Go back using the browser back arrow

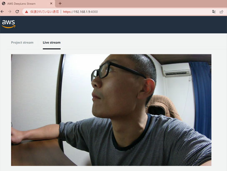pos(2,12)
